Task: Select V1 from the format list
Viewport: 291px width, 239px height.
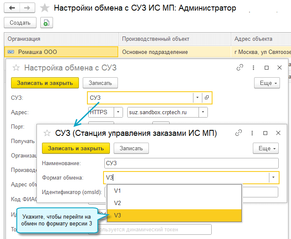Action: 118,191
